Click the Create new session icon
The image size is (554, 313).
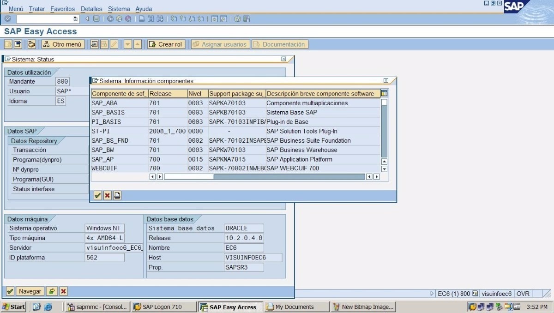click(x=215, y=19)
